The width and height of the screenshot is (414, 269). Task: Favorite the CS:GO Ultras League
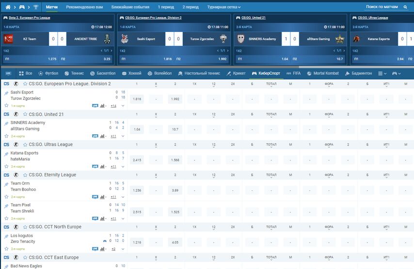point(25,144)
